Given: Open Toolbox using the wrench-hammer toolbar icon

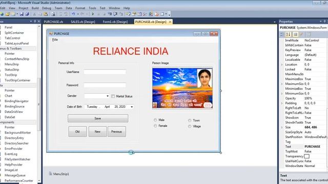Looking at the screenshot, I should pyautogui.click(x=145, y=14).
